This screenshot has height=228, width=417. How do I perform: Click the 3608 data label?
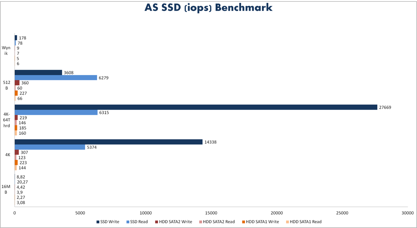click(68, 72)
